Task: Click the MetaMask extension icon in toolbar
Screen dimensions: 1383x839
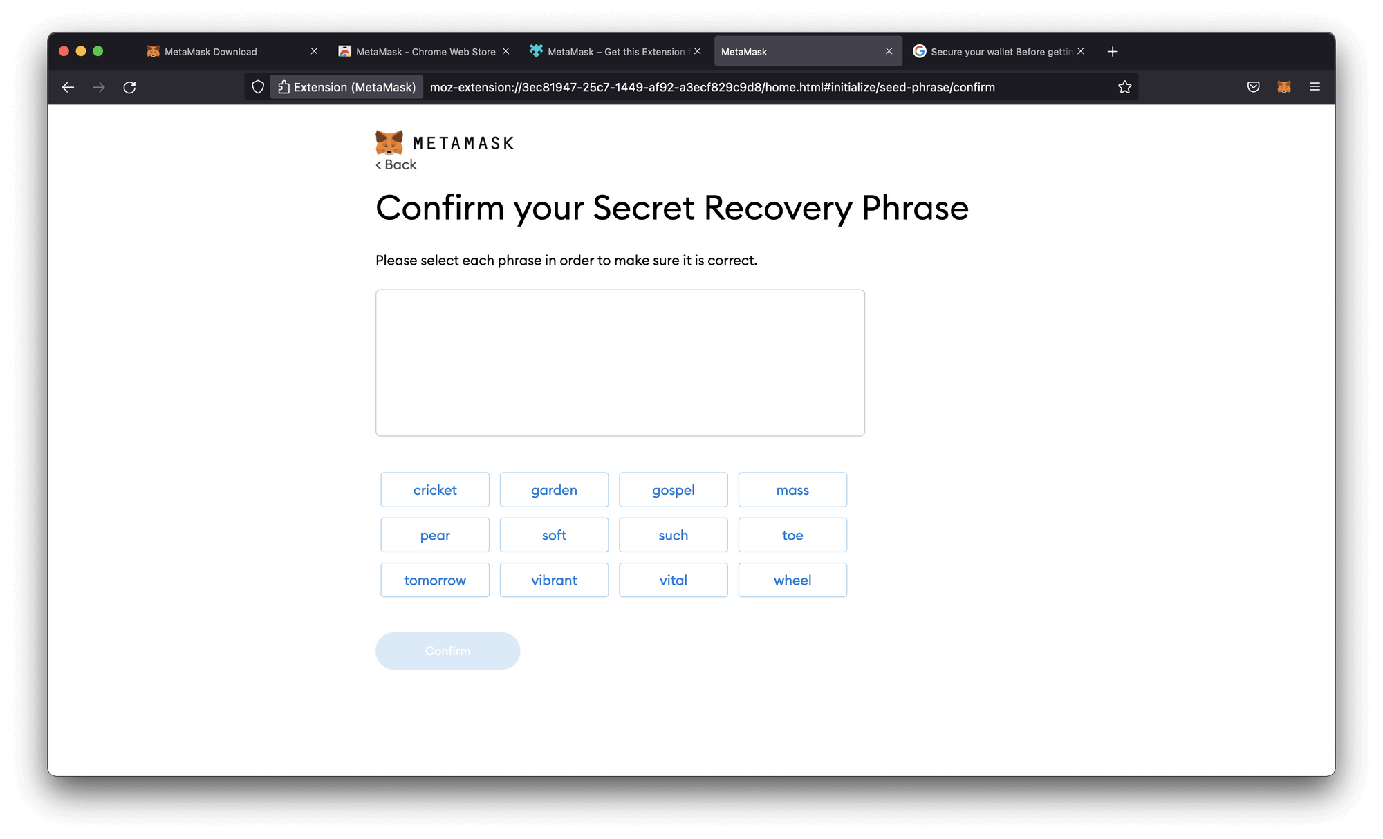Action: coord(1283,87)
